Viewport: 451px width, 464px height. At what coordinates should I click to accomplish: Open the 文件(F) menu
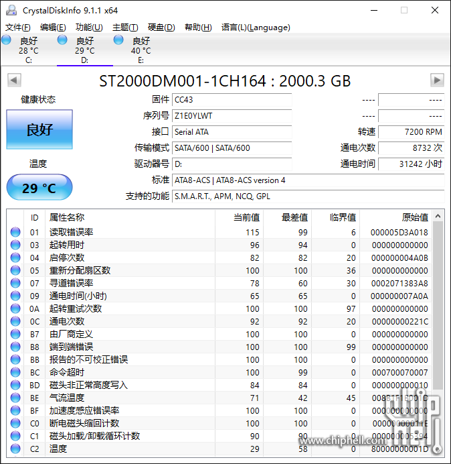(x=17, y=27)
